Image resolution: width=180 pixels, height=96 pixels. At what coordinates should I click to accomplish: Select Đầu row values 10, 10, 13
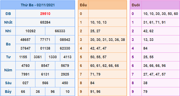click(98, 22)
